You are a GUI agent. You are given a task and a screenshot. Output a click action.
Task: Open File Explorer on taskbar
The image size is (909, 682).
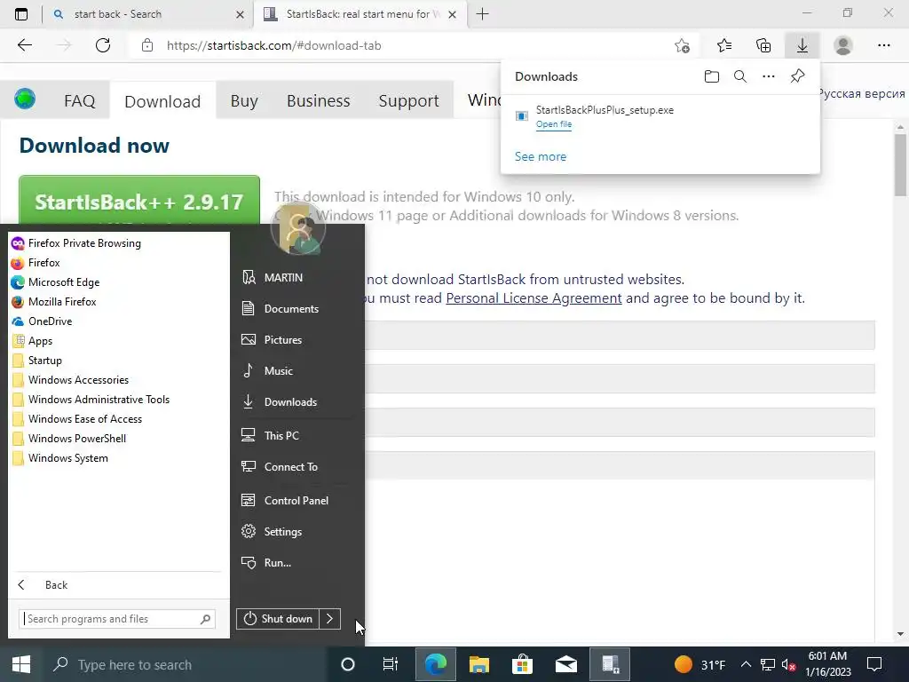click(x=478, y=664)
